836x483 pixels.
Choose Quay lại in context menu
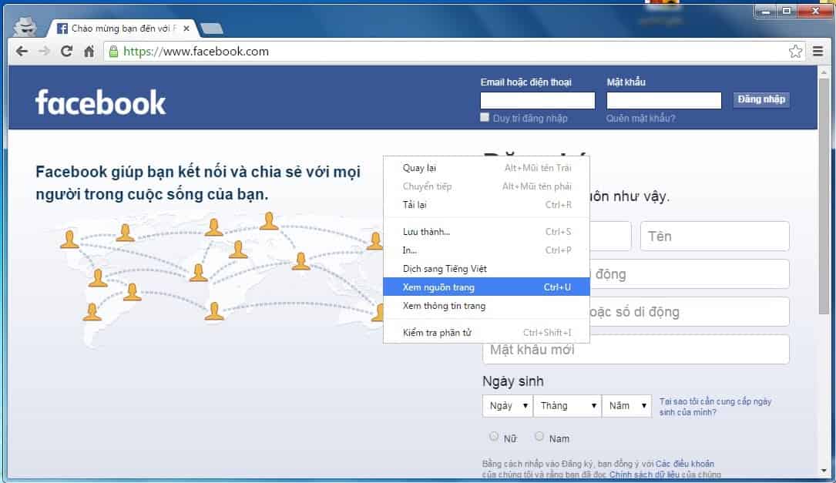pos(486,168)
